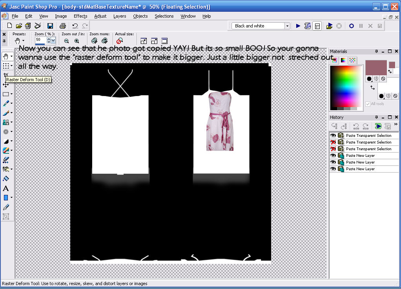Viewport: 401px width, 289px height.
Task: Click the Zoom in magnifier icon
Action: pyautogui.click(x=77, y=41)
